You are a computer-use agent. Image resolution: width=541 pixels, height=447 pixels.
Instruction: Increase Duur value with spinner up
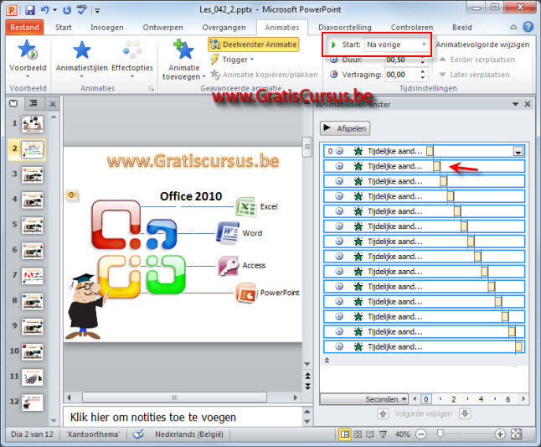coord(423,58)
